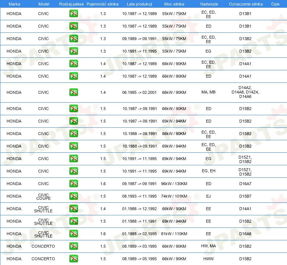Screen dimensions: 287x265
Task: Click production years 01.1988 -> 02.1995
Action: point(139,234)
